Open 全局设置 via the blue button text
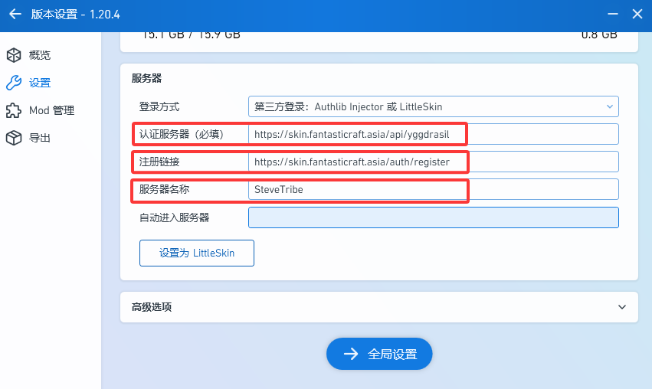 pos(392,354)
